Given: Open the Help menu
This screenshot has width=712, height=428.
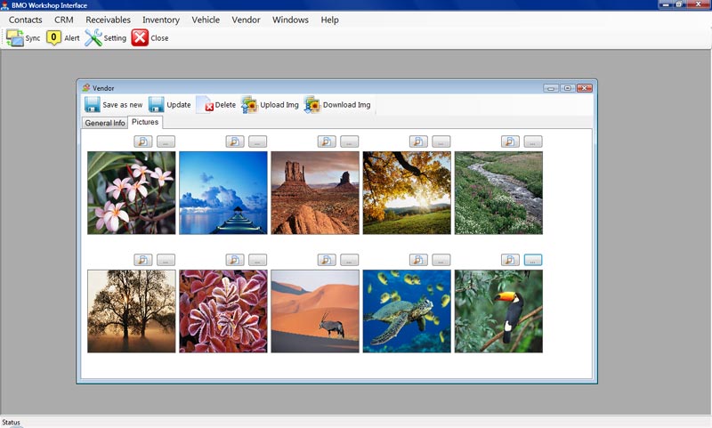Looking at the screenshot, I should (329, 20).
